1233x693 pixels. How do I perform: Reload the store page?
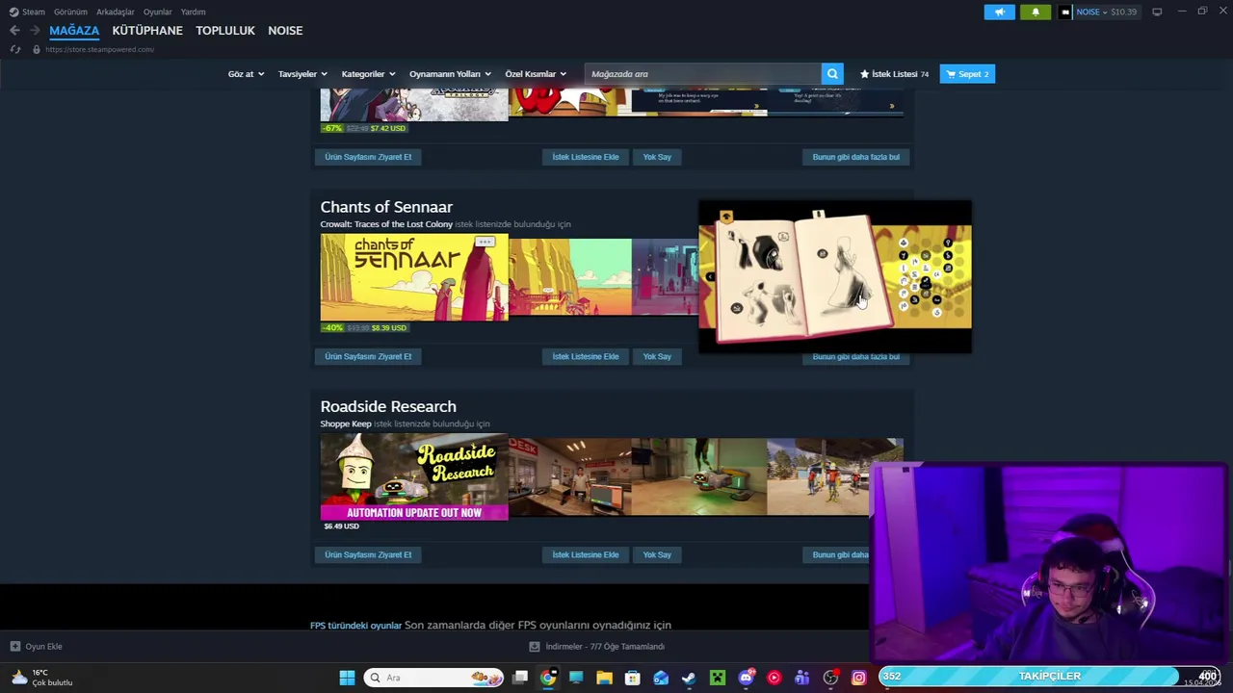pyautogui.click(x=15, y=49)
